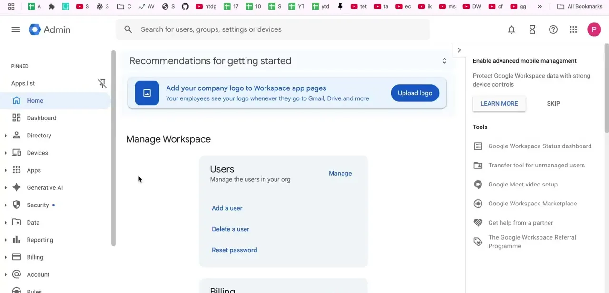Open the Google apps grid icon

(573, 29)
